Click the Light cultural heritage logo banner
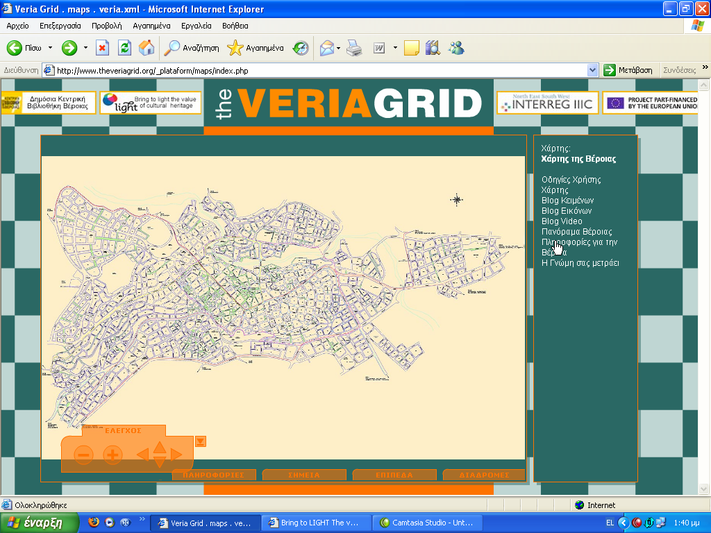Image resolution: width=711 pixels, height=533 pixels. (150, 103)
